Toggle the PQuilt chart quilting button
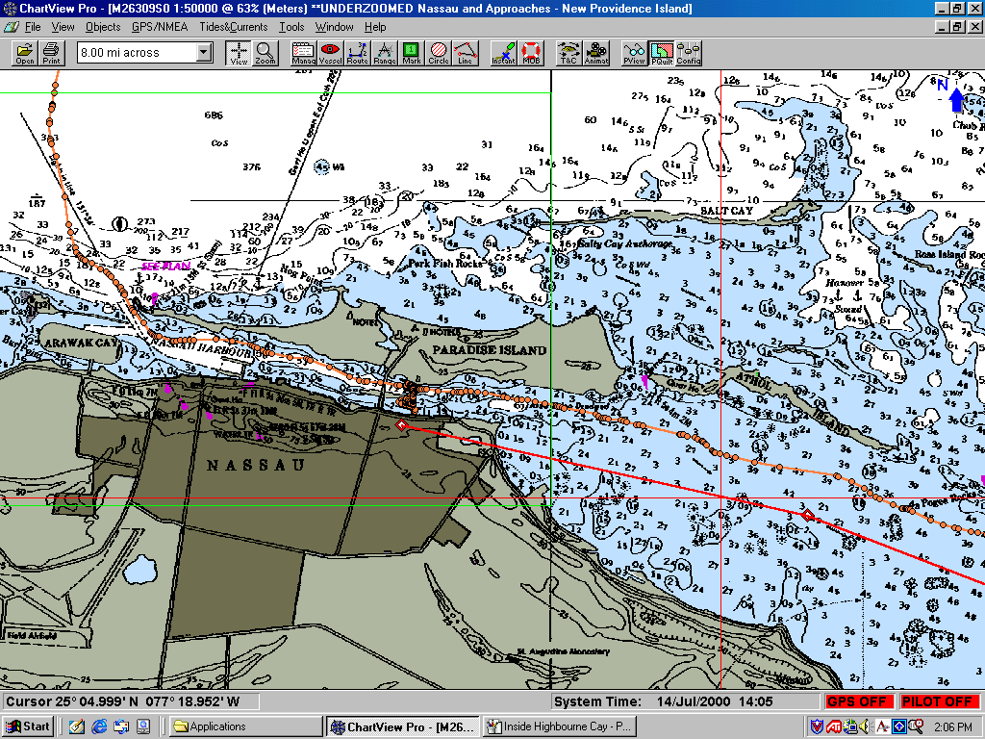Screen dimensions: 985x739 (661, 53)
